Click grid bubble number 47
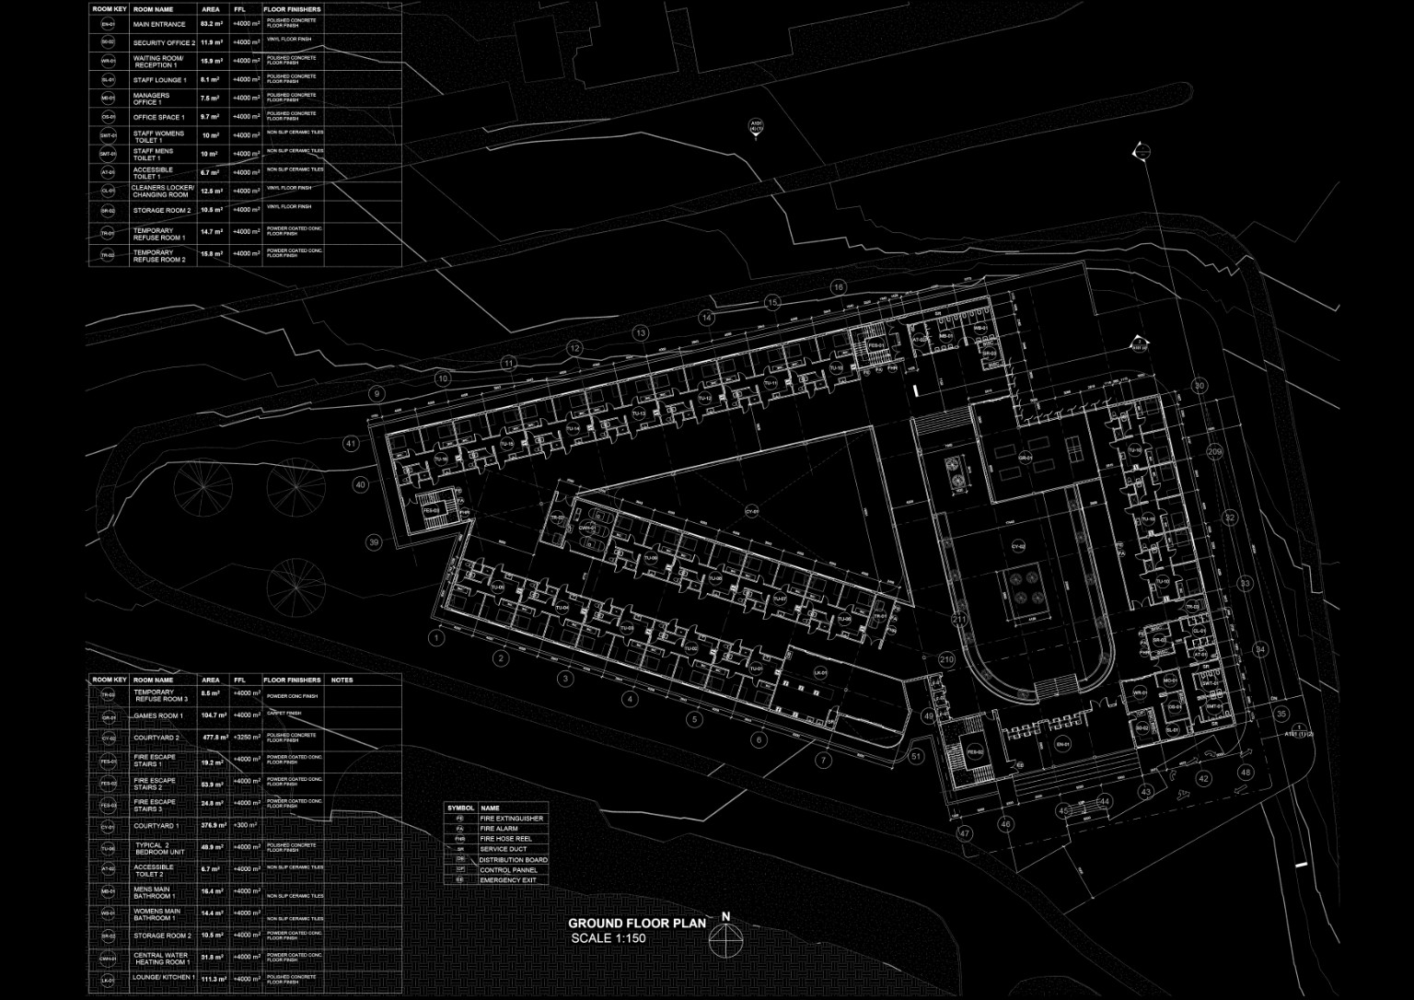 [965, 834]
